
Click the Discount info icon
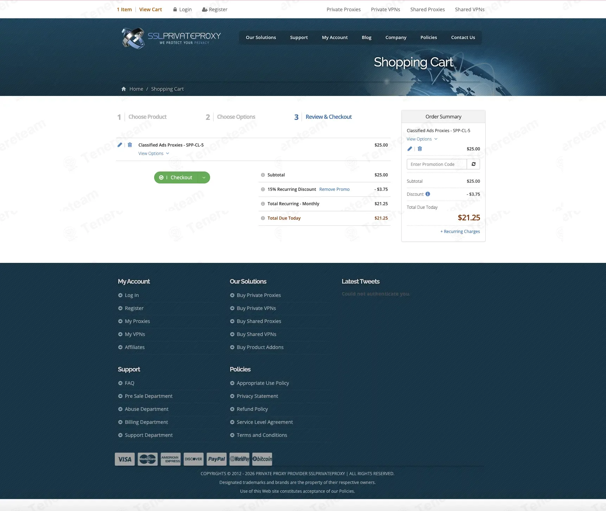(428, 194)
